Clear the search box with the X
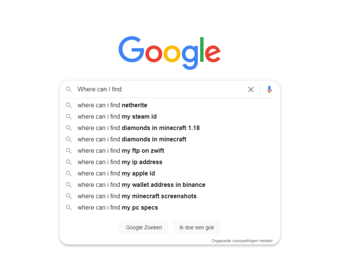Screen dimensions: 349x278 coord(250,90)
